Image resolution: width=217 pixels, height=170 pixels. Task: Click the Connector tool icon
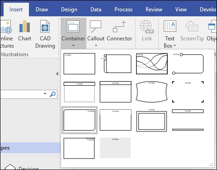[119, 26]
